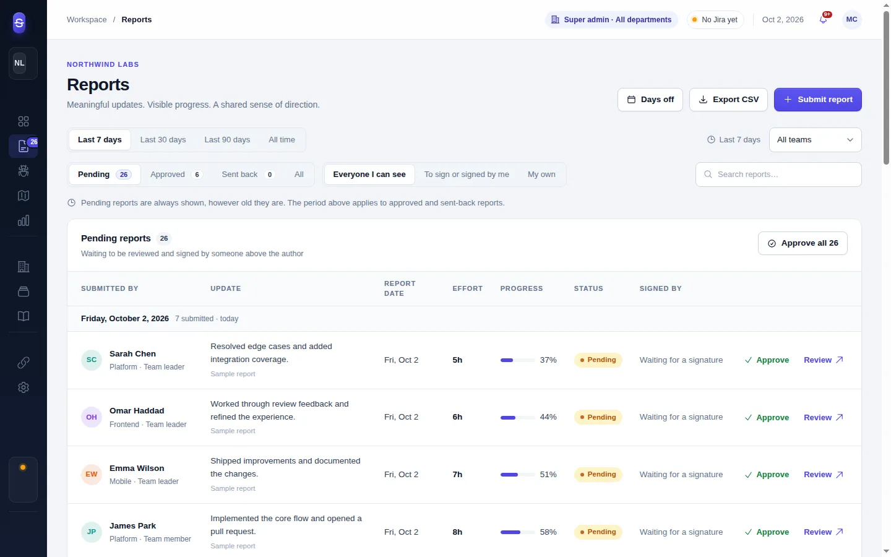Show only My own reports
The width and height of the screenshot is (891, 557).
click(541, 175)
